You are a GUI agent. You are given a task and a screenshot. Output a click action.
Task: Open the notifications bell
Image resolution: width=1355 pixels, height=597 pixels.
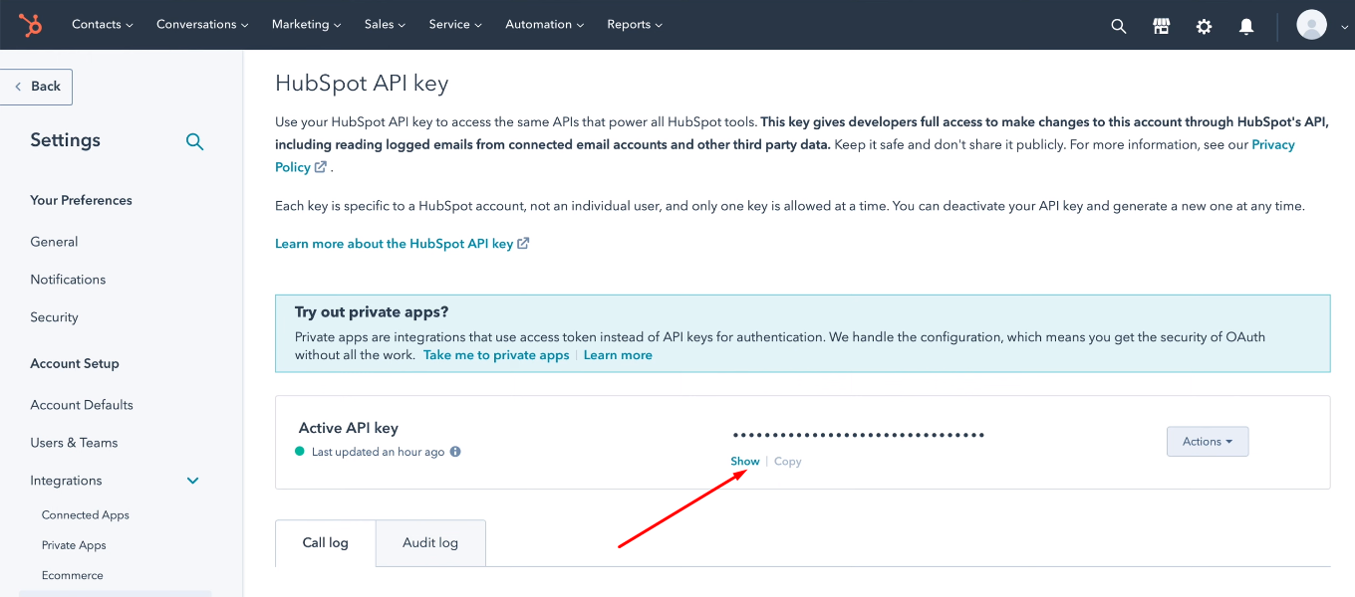(x=1246, y=27)
